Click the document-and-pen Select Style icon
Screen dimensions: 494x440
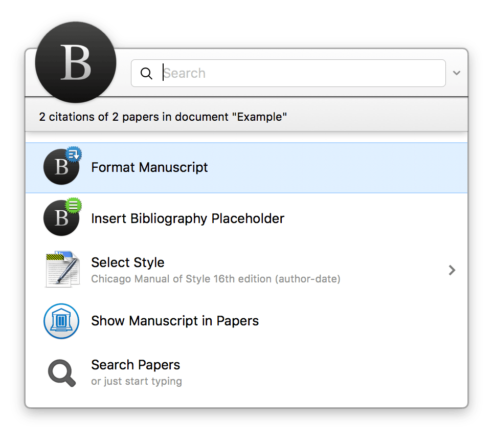(62, 269)
